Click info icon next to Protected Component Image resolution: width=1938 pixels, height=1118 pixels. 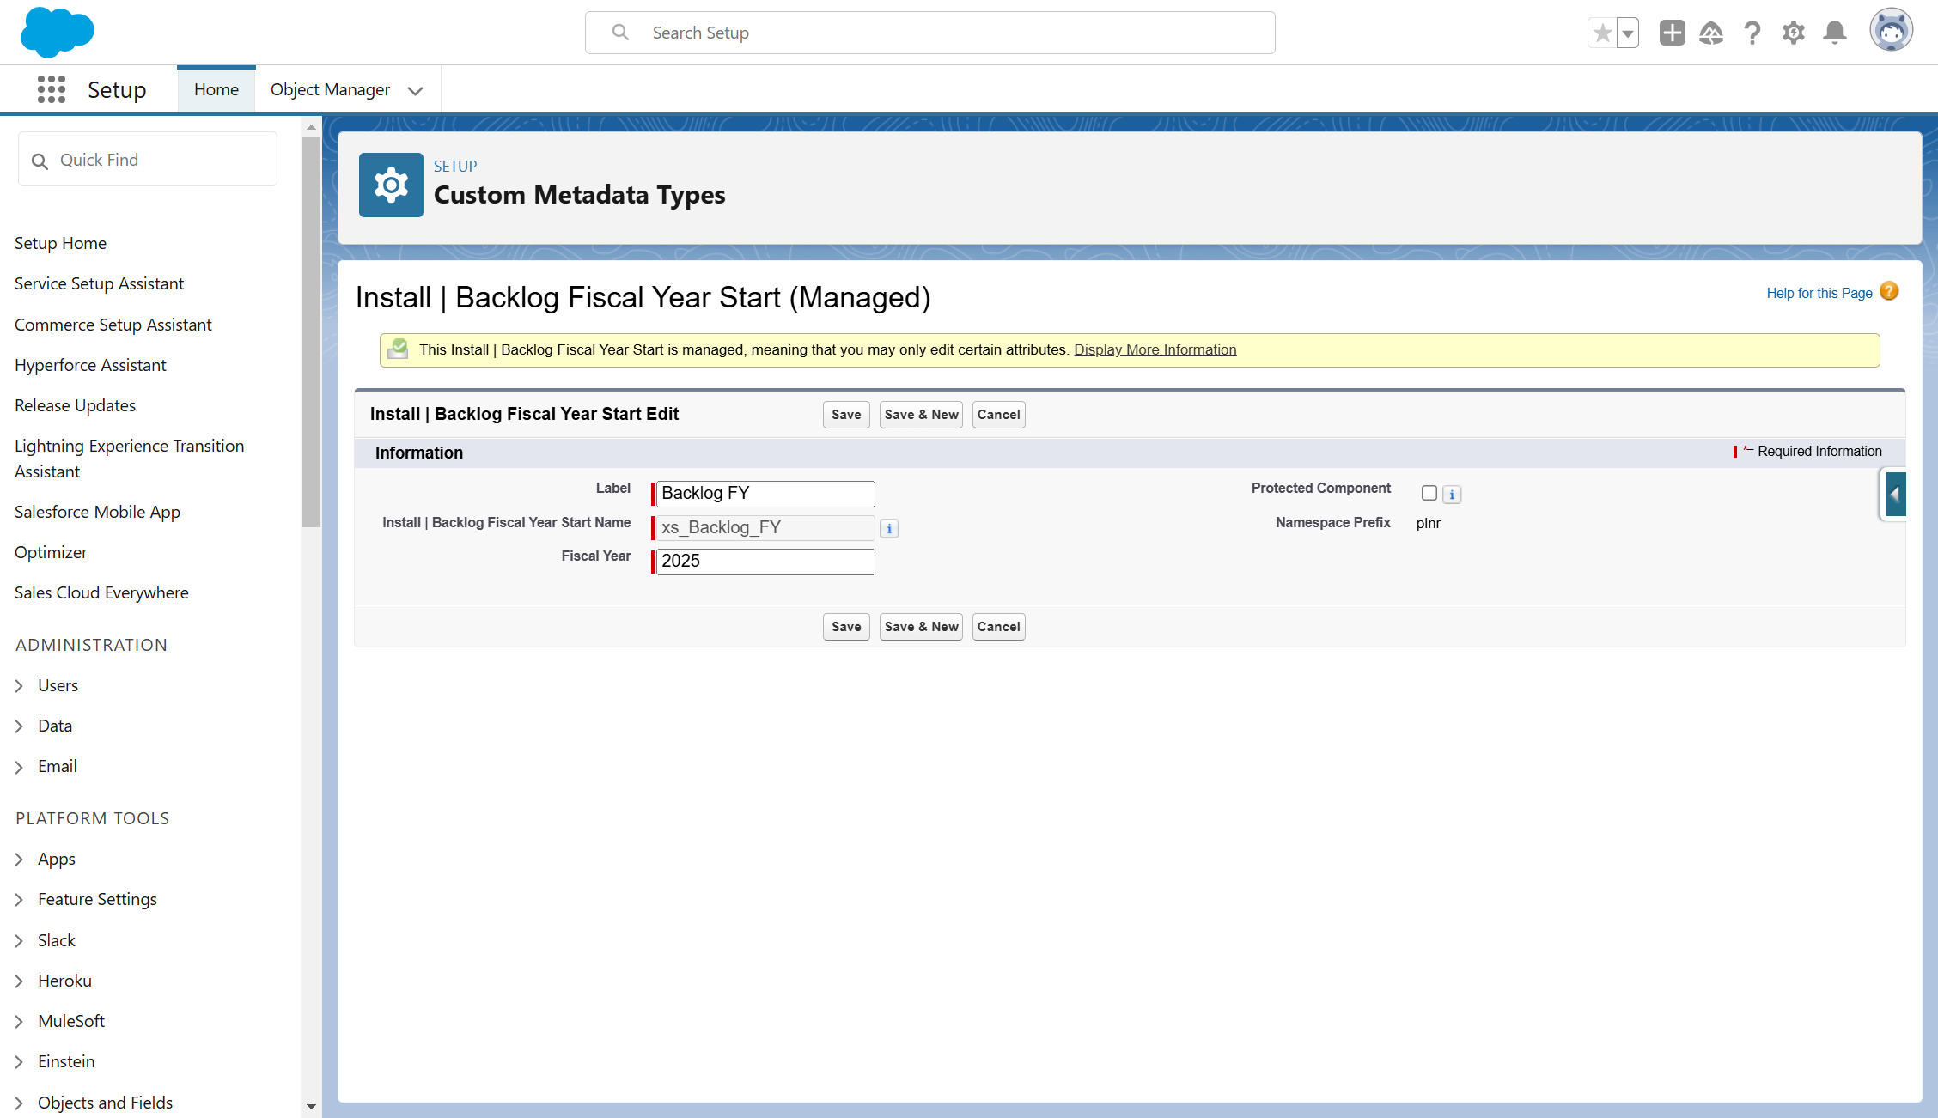[x=1452, y=495]
